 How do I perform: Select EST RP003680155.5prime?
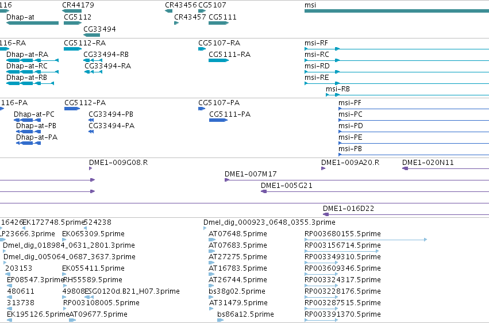pyautogui.click(x=366, y=240)
